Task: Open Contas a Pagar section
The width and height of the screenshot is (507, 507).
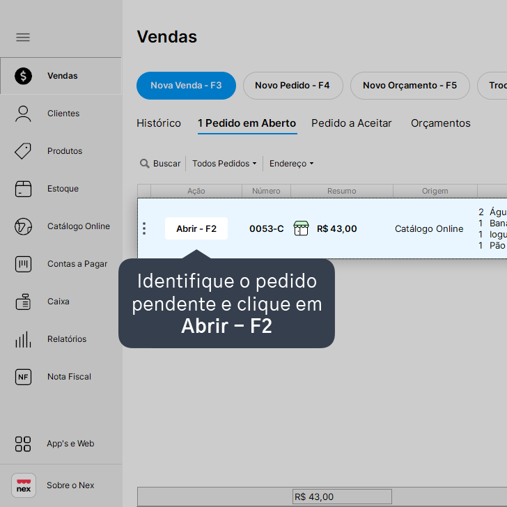Action: pyautogui.click(x=61, y=264)
